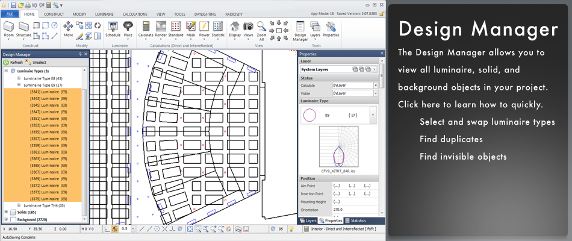Screen dimensions: 572x241
Task: Click the Undo icon in quick access toolbar
Action: click(x=35, y=5)
